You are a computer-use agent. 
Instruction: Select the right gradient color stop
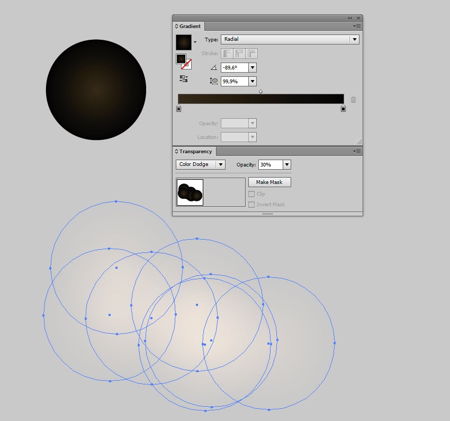343,108
